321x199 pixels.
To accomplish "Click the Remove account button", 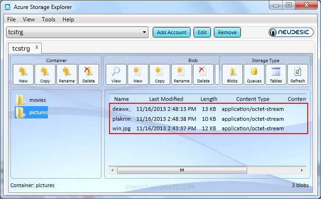I will (227, 32).
